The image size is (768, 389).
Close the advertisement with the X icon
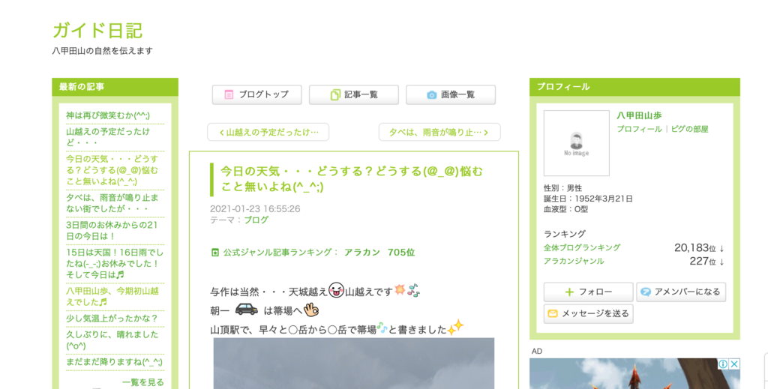click(734, 364)
